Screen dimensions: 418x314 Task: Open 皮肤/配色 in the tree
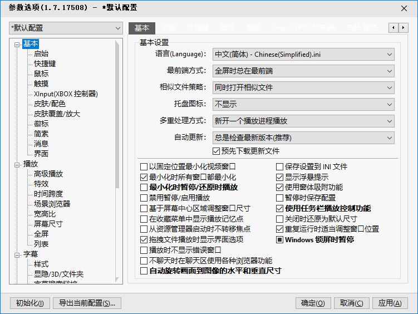50,104
